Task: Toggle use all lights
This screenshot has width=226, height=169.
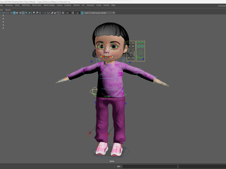Action: [x=26, y=13]
